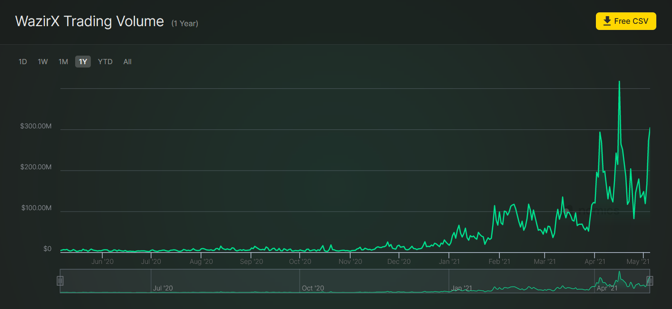Screen dimensions: 672x309
Task: Click the Apr '21 main axis label
Action: click(x=594, y=261)
